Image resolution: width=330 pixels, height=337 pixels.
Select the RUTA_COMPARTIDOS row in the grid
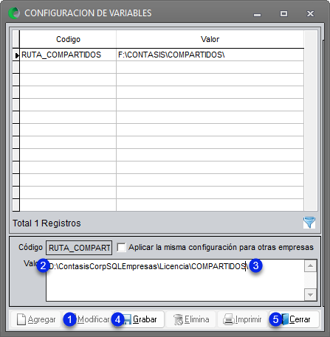tap(162, 55)
